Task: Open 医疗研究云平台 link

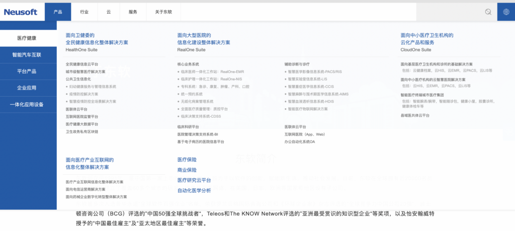Action: click(194, 180)
